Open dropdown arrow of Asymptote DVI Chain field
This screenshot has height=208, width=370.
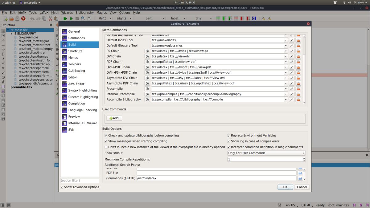click(286, 78)
